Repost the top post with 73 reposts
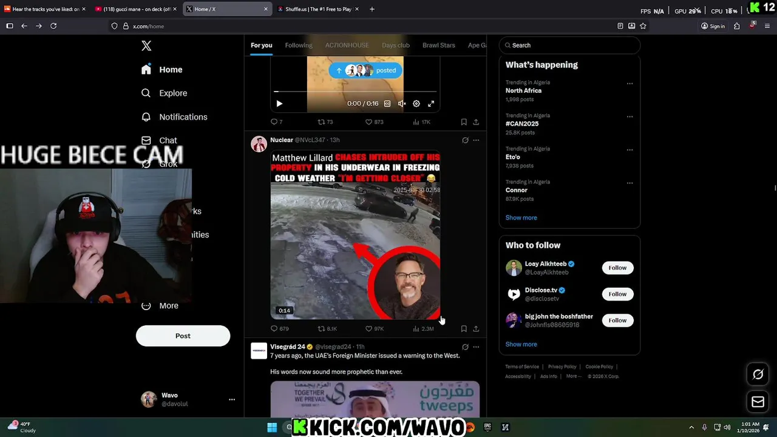 (x=325, y=122)
